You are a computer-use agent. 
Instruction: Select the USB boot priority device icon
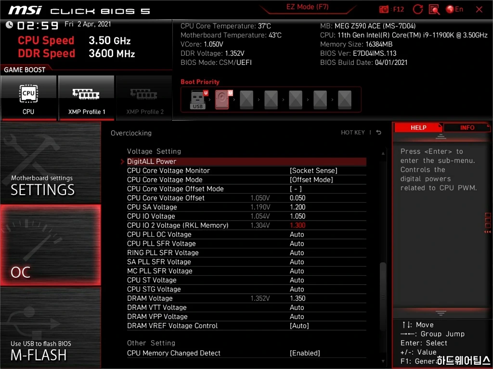point(198,100)
